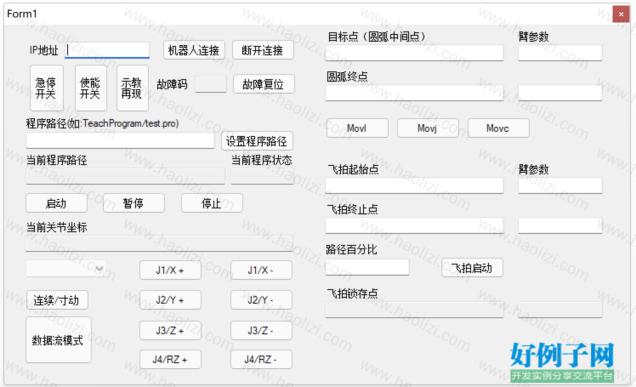This screenshot has width=636, height=387.
Task: Pause the program with 暂停
Action: [x=133, y=203]
